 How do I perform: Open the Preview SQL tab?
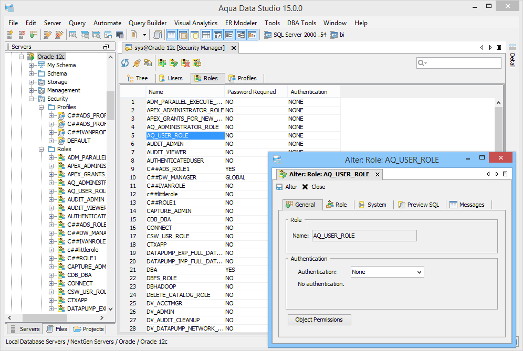(x=419, y=205)
